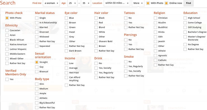Select Low income checkbox
Viewport: 207px width, 110px height.
coord(66,63)
